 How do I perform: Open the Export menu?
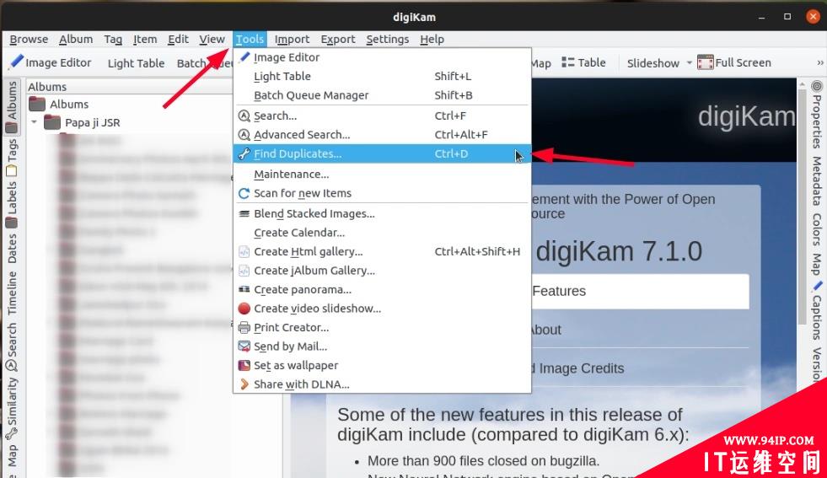pyautogui.click(x=338, y=39)
